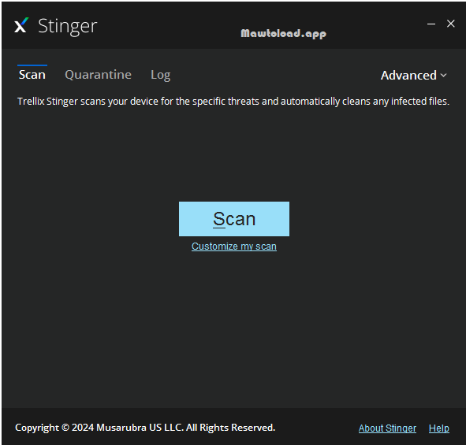Image resolution: width=466 pixels, height=445 pixels.
Task: Click the copyright 2024 Musarubra notice
Action: click(x=145, y=428)
